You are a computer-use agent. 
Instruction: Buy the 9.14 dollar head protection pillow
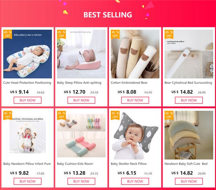point(28,100)
